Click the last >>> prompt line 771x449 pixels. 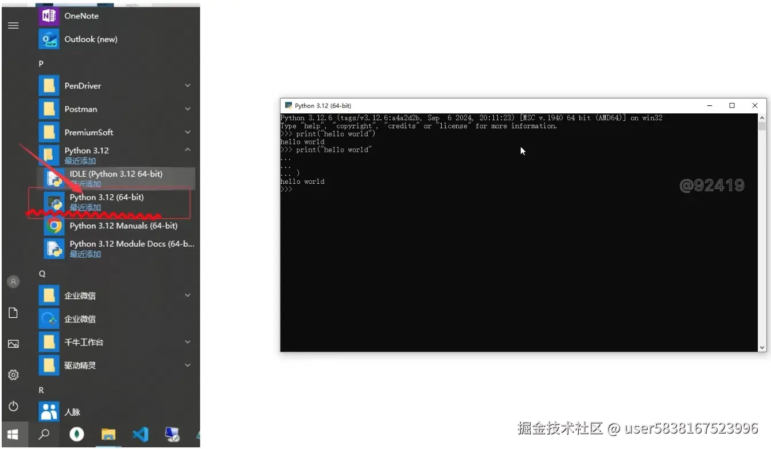(x=286, y=189)
